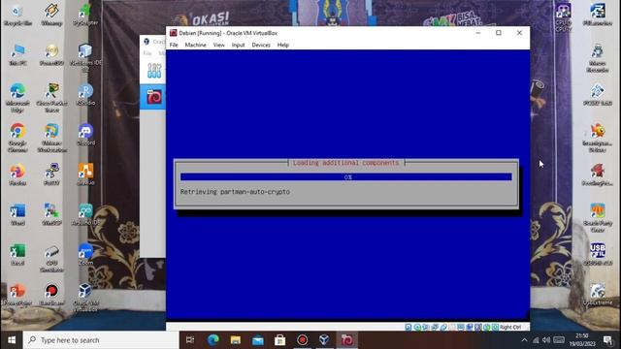Click the mouse integration icon in VM status bar
This screenshot has height=349, width=621.
[487, 327]
